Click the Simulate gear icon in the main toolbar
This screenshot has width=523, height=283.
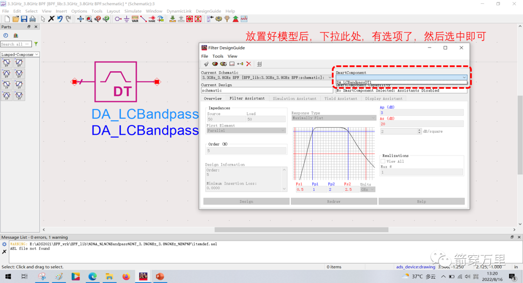219,19
